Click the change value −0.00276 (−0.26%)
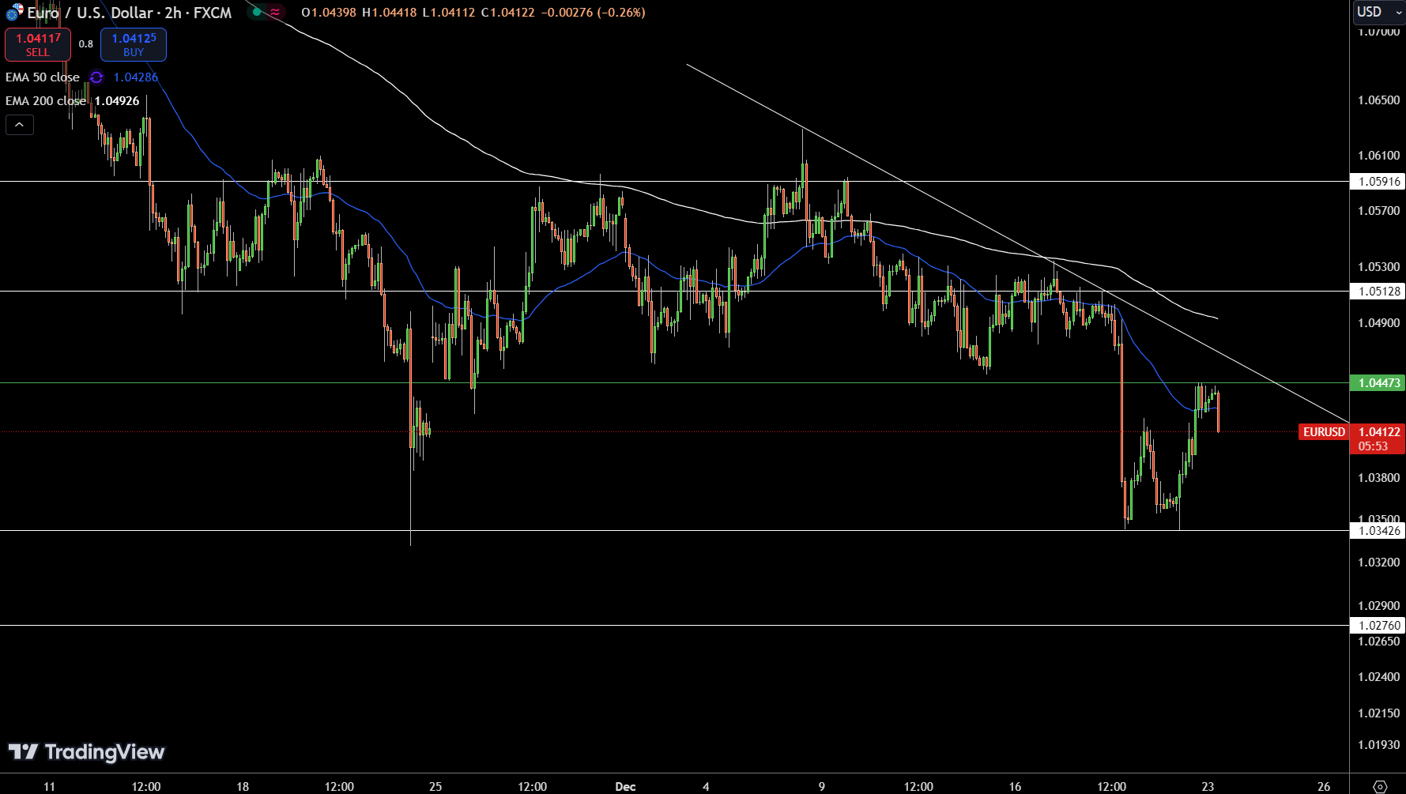 click(593, 13)
